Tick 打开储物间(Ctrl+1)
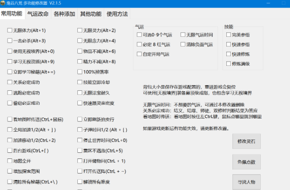 (80, 161)
